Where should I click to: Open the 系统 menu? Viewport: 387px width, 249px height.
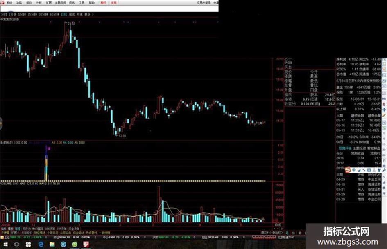[9, 3]
